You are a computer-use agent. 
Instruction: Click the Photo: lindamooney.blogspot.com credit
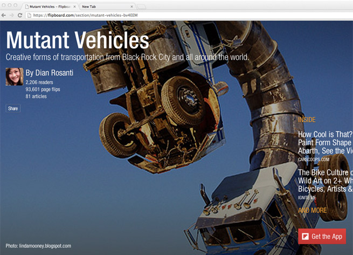[38, 246]
